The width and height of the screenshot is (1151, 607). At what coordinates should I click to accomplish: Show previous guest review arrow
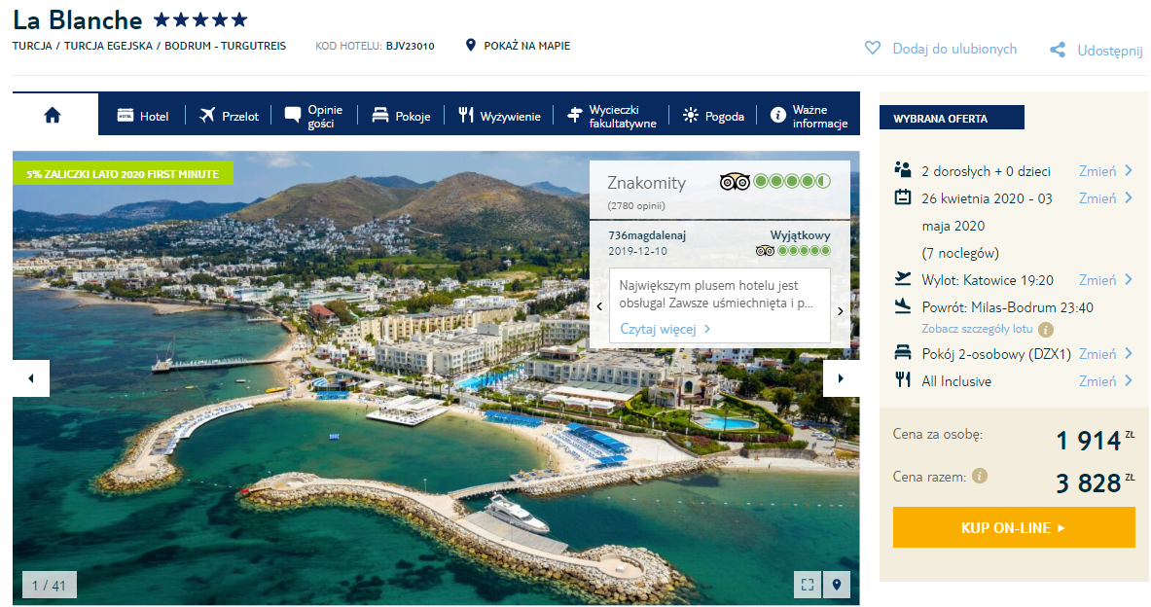pos(599,306)
